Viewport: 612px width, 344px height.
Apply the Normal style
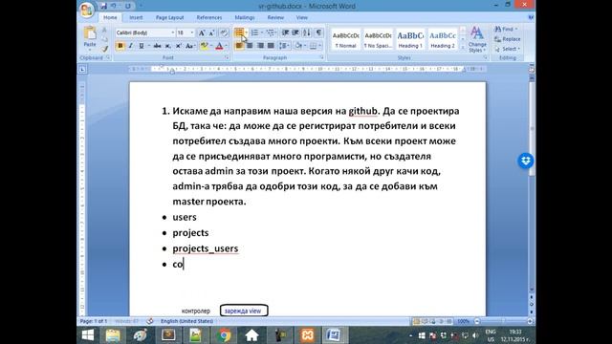coord(346,39)
